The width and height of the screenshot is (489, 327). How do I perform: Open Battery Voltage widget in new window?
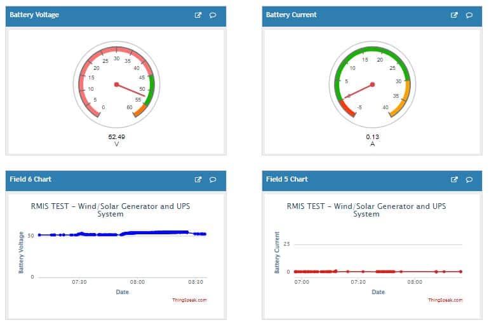tap(198, 15)
